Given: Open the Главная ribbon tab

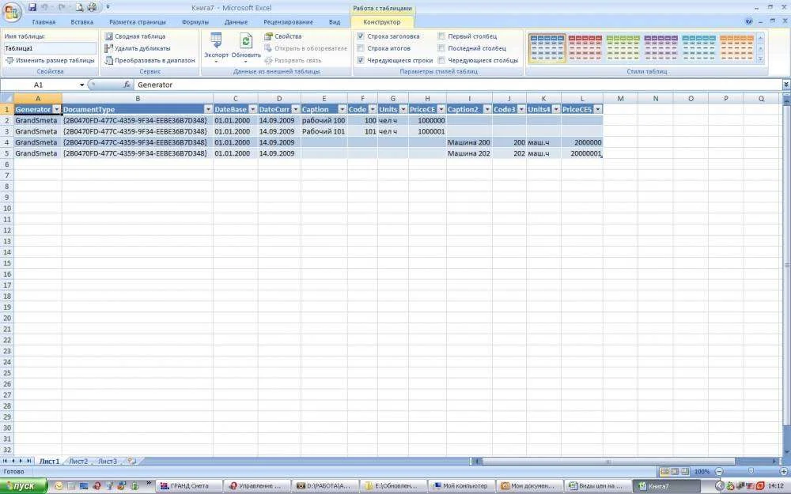Looking at the screenshot, I should 44,22.
